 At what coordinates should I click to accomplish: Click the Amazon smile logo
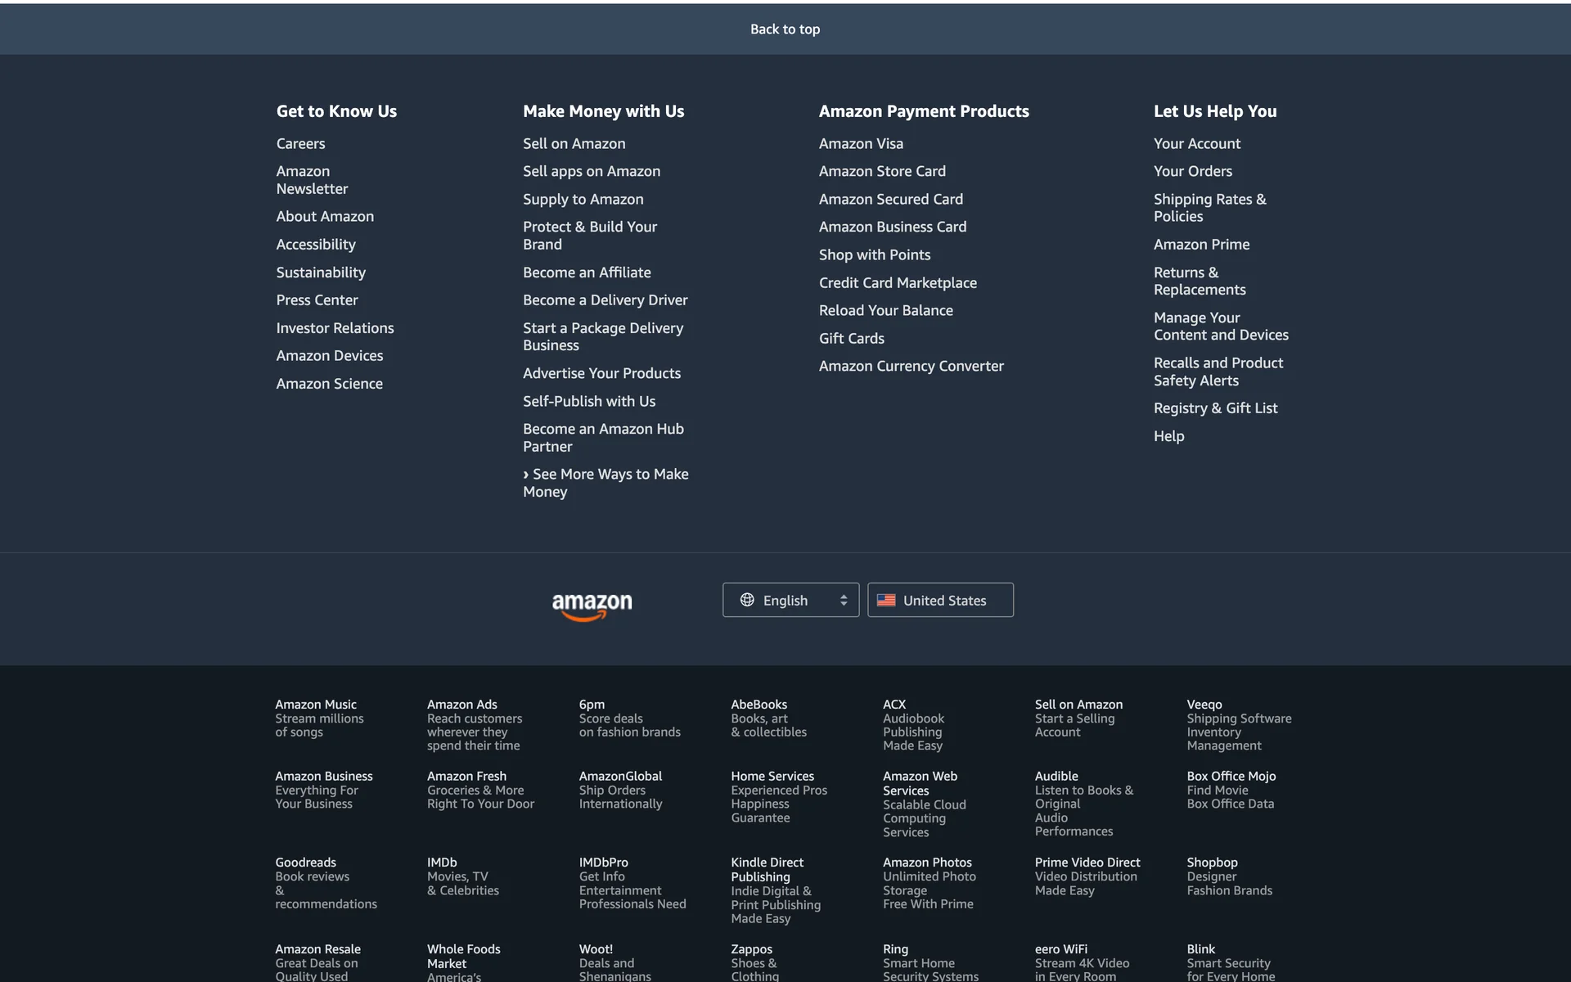point(592,606)
